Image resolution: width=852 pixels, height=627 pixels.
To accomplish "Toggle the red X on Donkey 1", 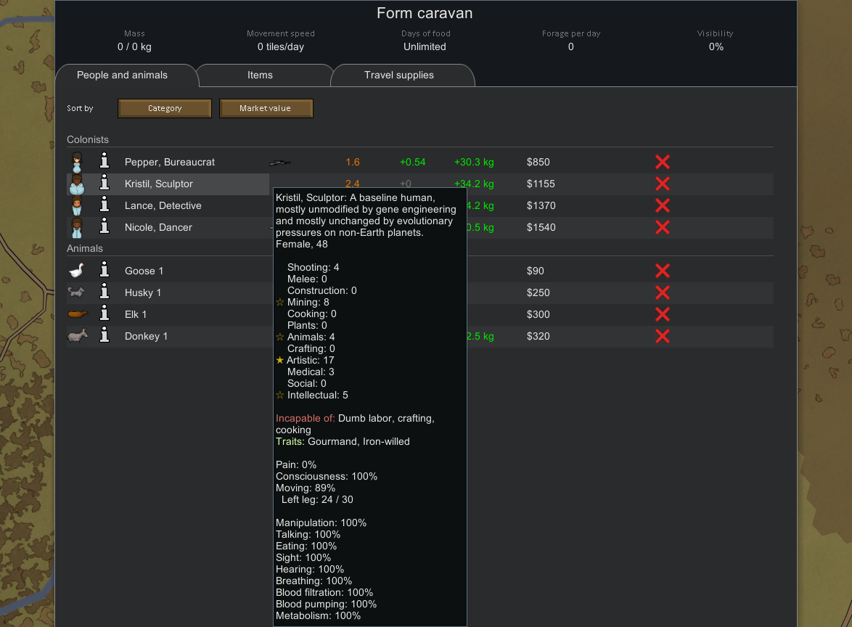I will pos(662,336).
